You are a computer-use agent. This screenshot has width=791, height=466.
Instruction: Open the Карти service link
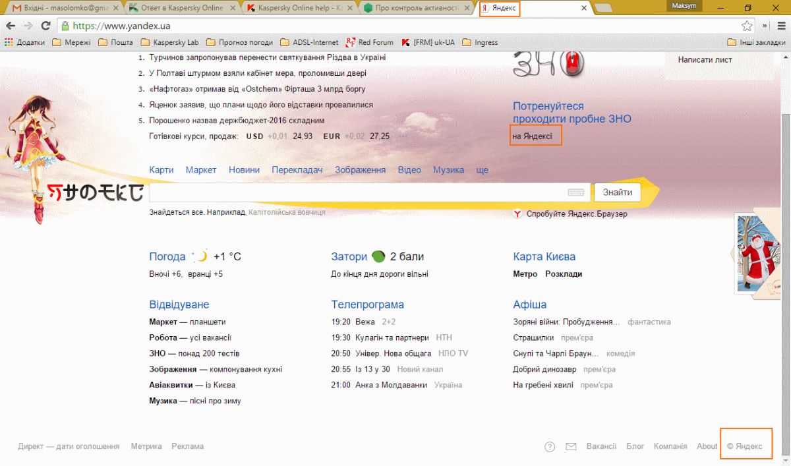(x=161, y=170)
